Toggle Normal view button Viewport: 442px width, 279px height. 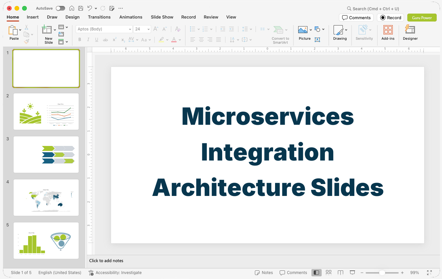point(316,273)
